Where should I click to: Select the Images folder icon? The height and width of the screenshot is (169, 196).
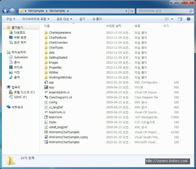(x=46, y=62)
